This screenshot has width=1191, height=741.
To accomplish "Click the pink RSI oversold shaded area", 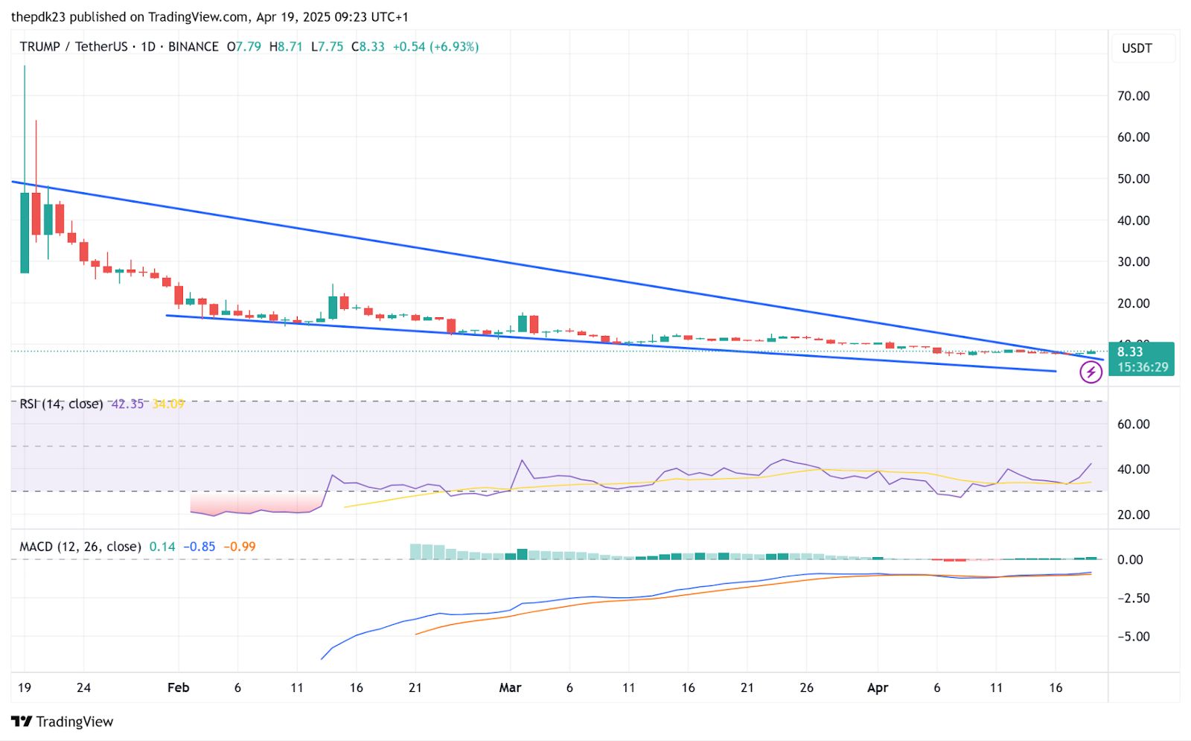I will coord(257,503).
